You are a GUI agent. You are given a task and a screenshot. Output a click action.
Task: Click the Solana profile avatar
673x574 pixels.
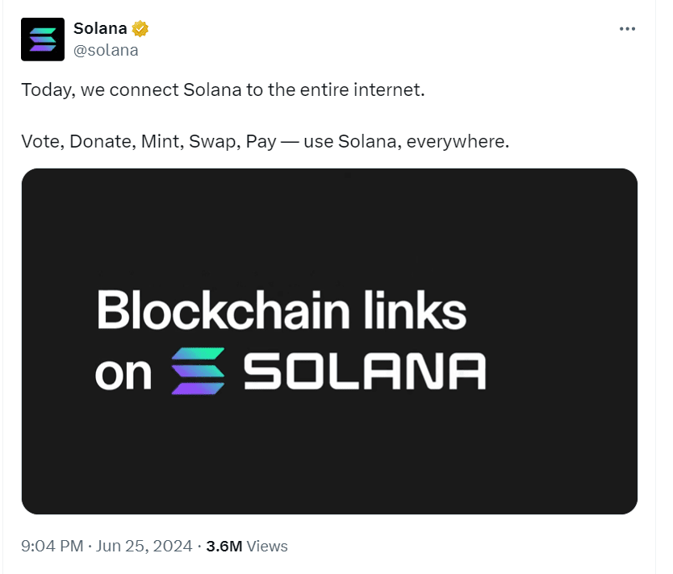tap(42, 40)
